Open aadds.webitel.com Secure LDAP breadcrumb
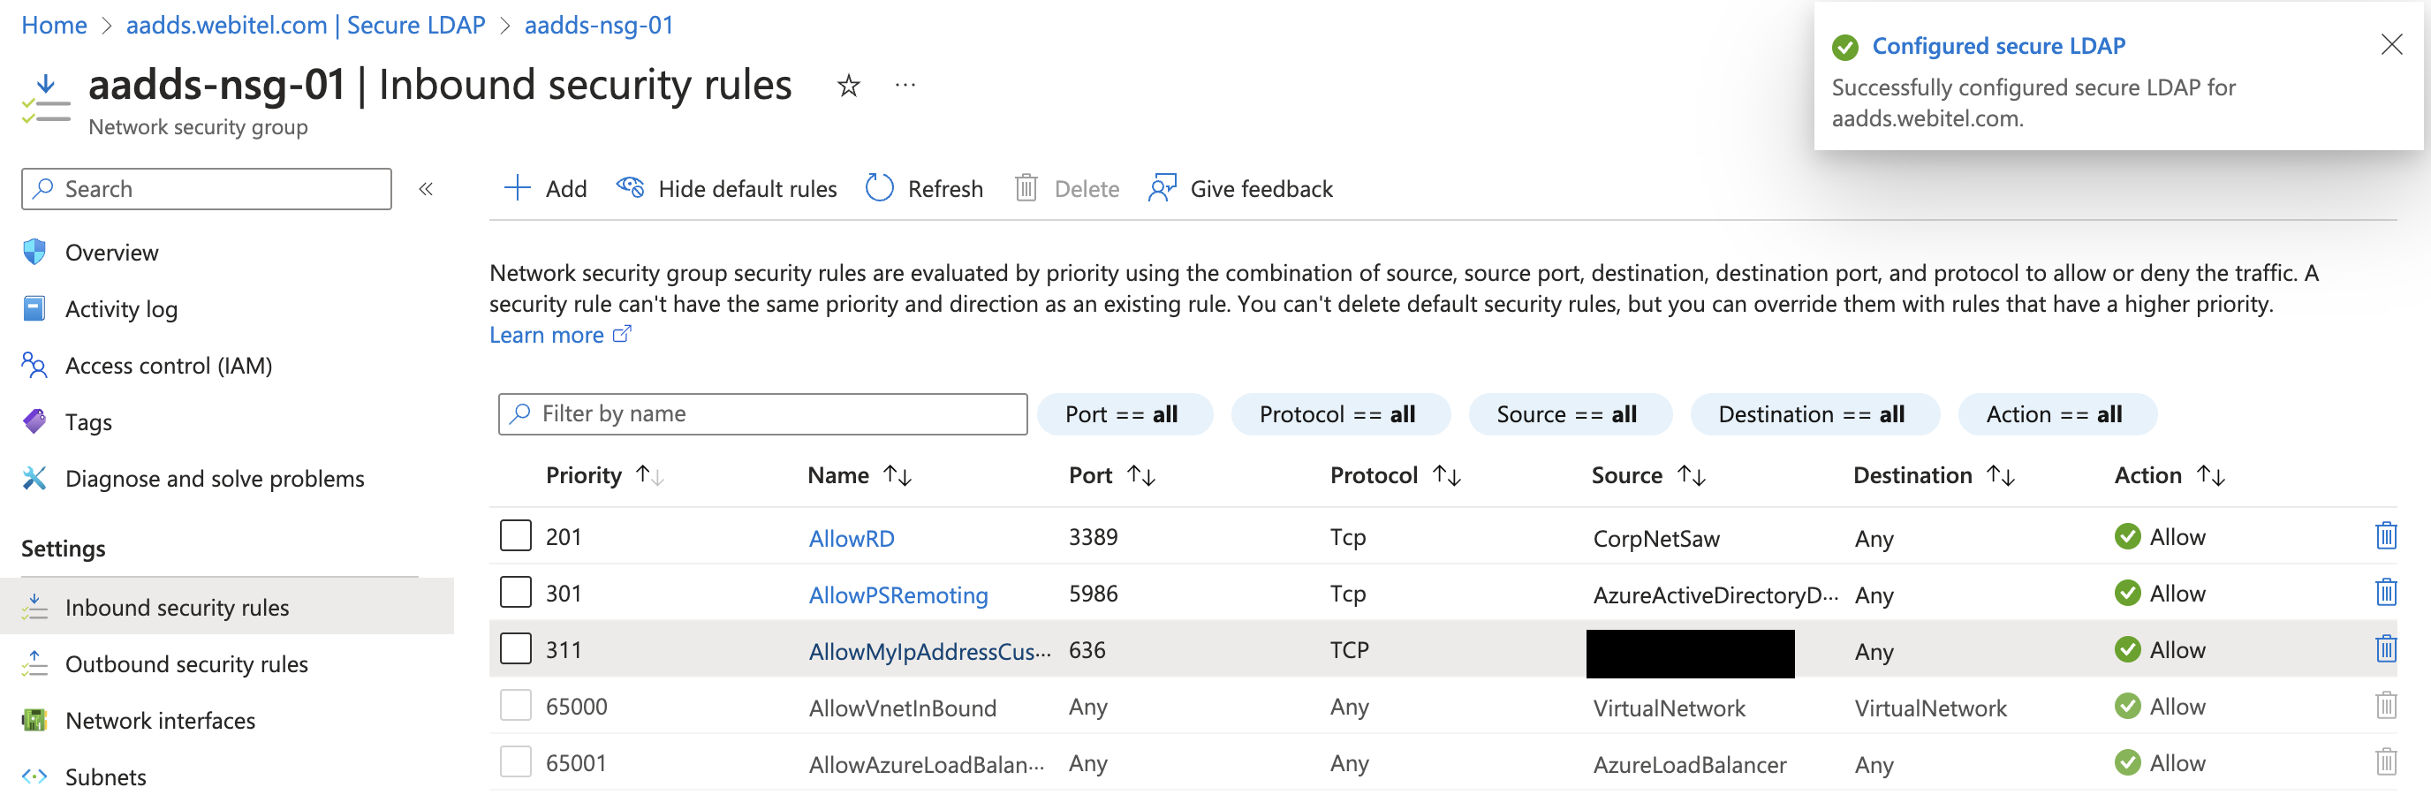Image resolution: width=2431 pixels, height=795 pixels. [306, 26]
